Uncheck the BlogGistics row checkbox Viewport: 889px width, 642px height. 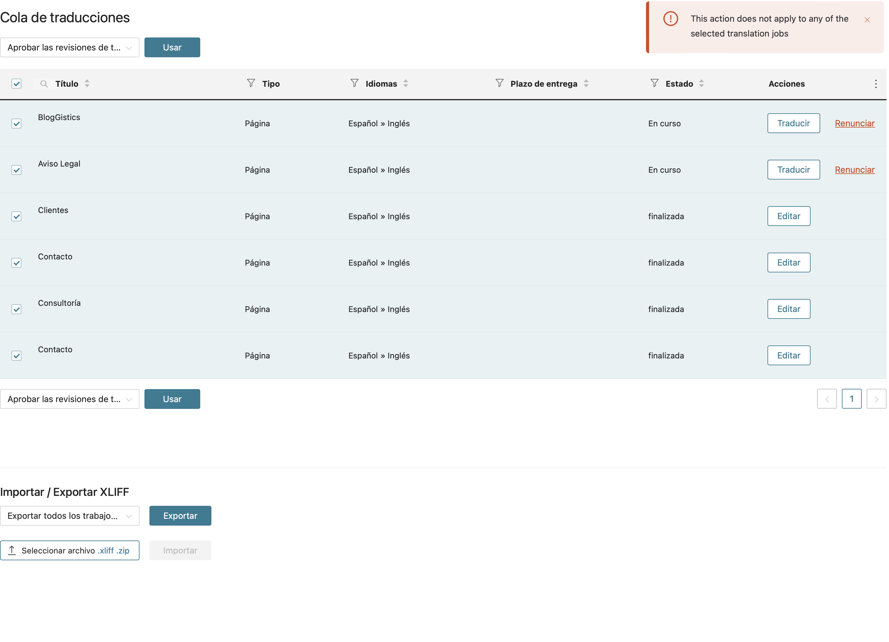[x=16, y=124]
